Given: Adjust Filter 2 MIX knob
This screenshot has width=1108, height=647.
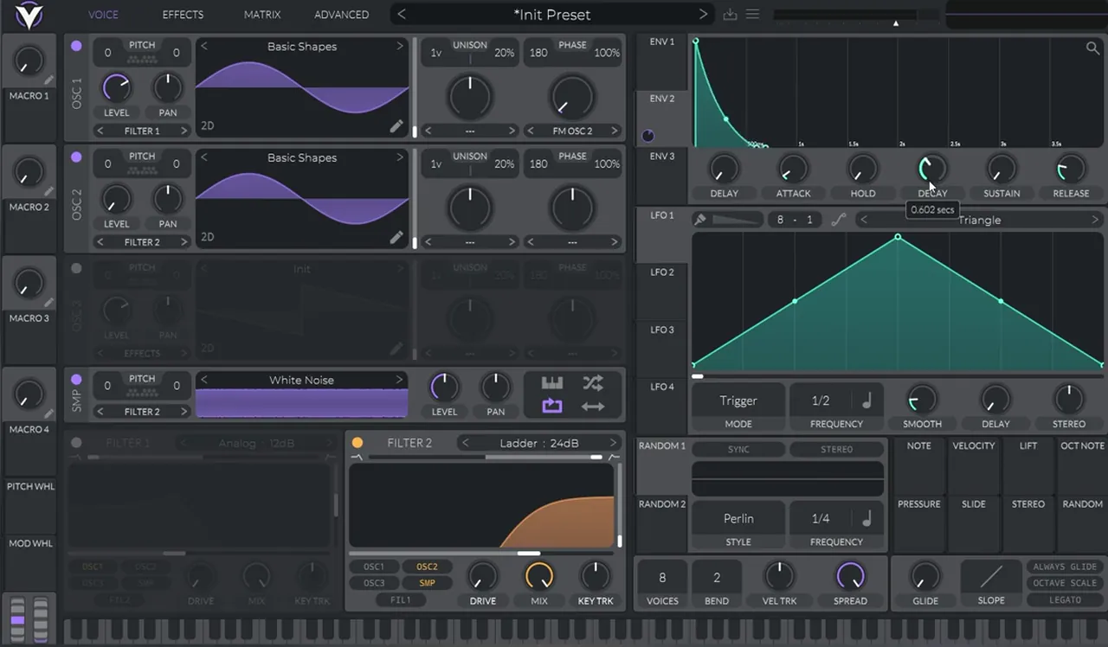Looking at the screenshot, I should point(538,576).
